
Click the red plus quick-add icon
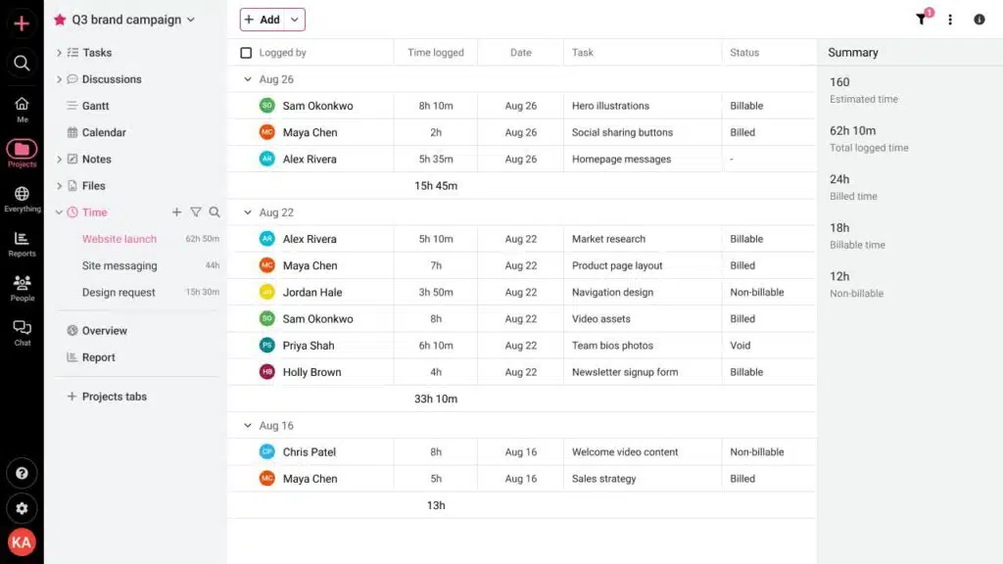pyautogui.click(x=22, y=23)
